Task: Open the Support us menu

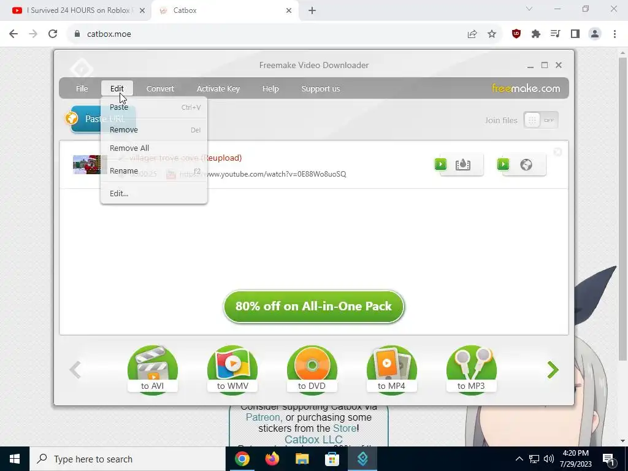Action: [x=320, y=88]
